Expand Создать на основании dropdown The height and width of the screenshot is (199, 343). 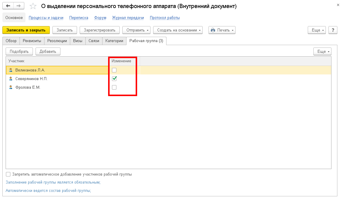coord(178,30)
